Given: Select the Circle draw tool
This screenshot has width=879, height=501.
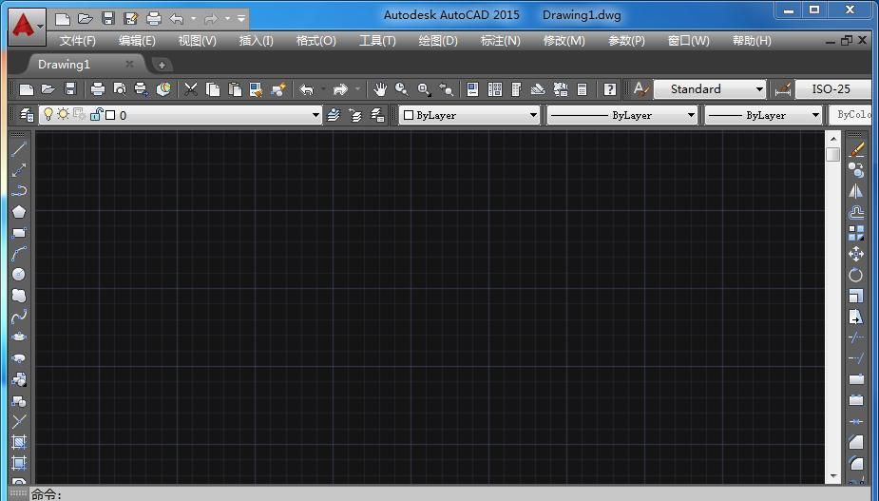Looking at the screenshot, I should tap(19, 275).
